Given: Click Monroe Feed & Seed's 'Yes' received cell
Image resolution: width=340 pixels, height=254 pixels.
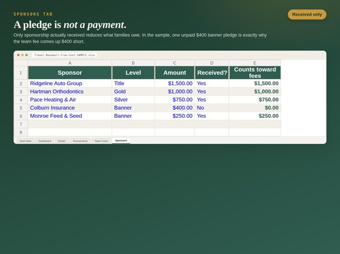Looking at the screenshot, I should tap(212, 116).
